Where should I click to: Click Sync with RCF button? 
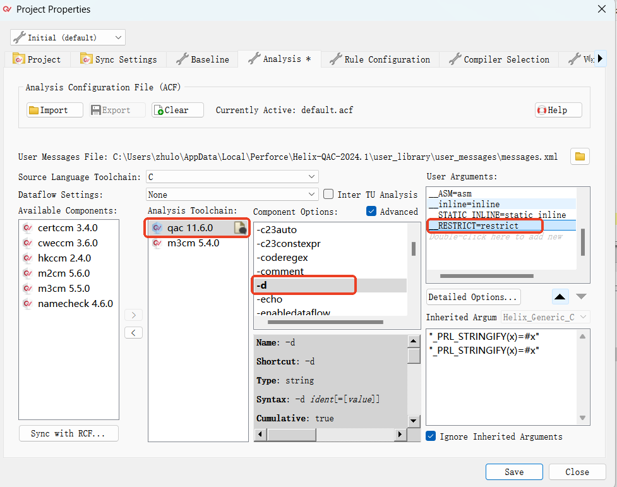pos(68,433)
